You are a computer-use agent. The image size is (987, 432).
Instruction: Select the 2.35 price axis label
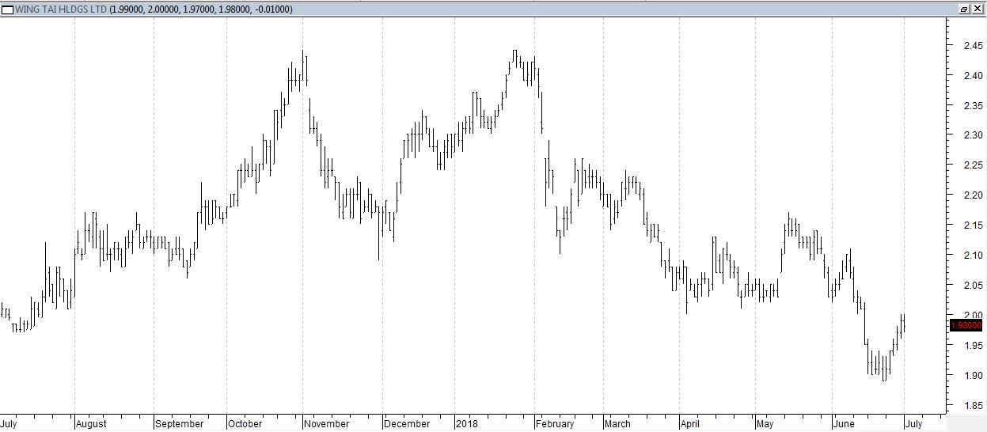pyautogui.click(x=974, y=106)
